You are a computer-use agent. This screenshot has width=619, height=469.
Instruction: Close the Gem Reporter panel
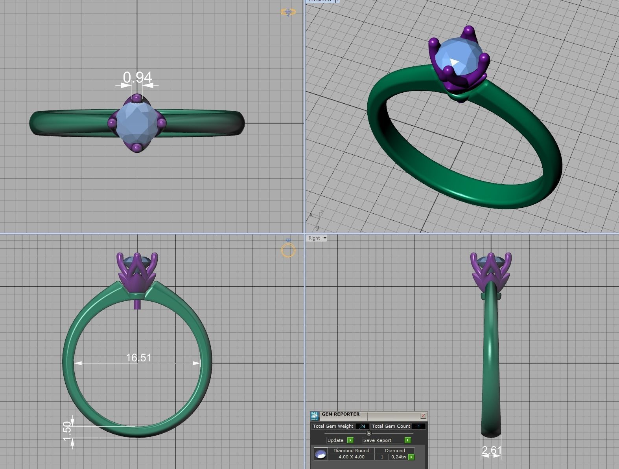pyautogui.click(x=423, y=416)
